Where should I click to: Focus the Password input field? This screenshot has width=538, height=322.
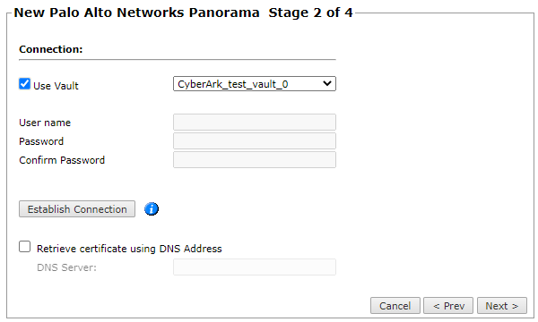point(255,141)
